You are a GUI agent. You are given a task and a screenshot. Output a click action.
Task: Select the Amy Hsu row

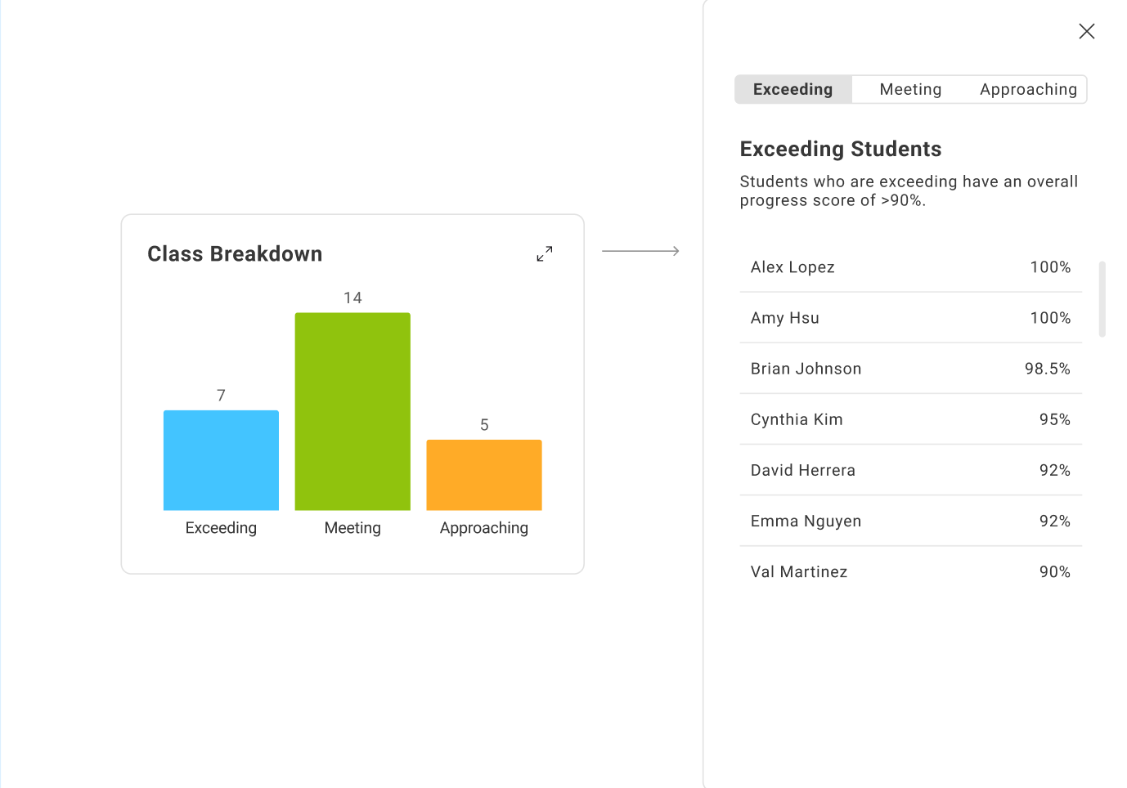tap(910, 318)
